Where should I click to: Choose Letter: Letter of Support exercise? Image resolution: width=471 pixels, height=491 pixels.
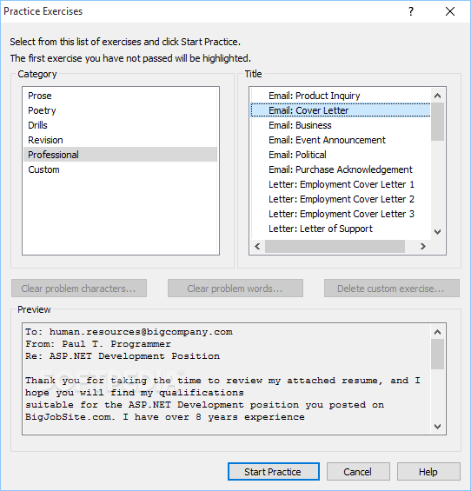point(341,229)
